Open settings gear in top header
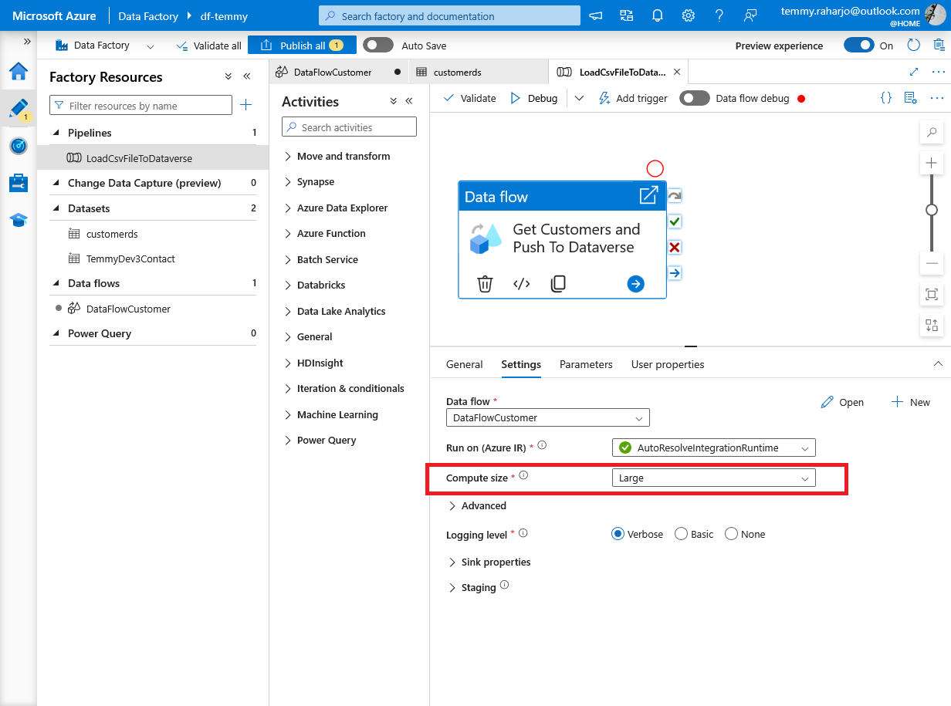 click(689, 15)
